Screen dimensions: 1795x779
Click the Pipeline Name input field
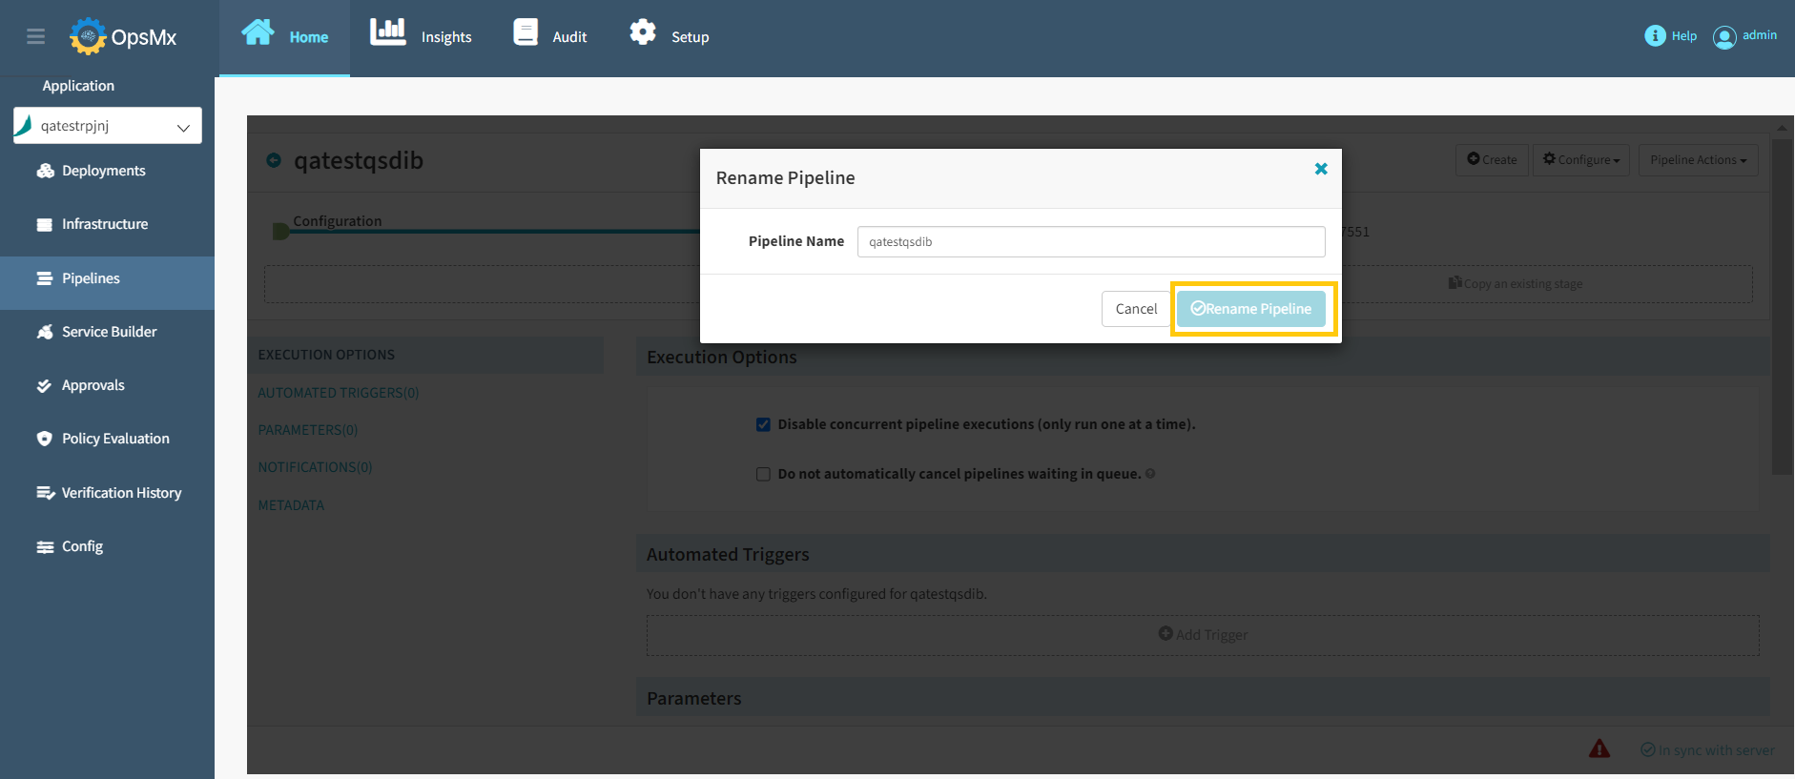(1091, 241)
